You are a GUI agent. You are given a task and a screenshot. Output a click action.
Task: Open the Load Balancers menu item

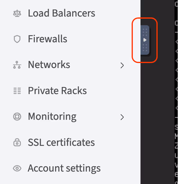(x=61, y=13)
